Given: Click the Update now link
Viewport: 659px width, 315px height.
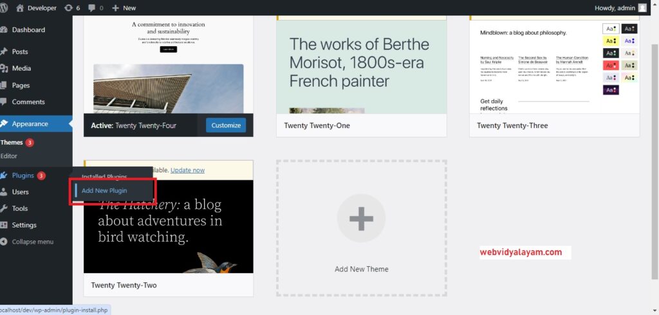Looking at the screenshot, I should point(187,170).
